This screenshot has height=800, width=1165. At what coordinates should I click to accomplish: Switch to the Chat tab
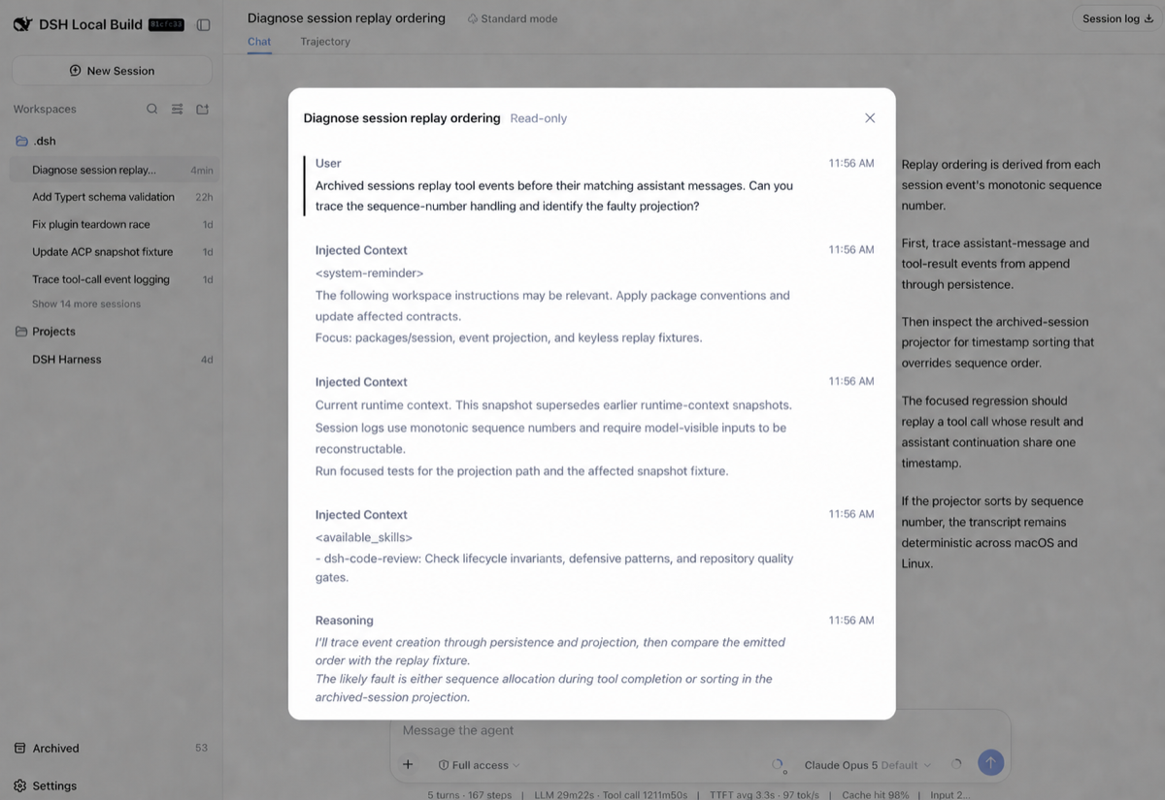coord(259,42)
